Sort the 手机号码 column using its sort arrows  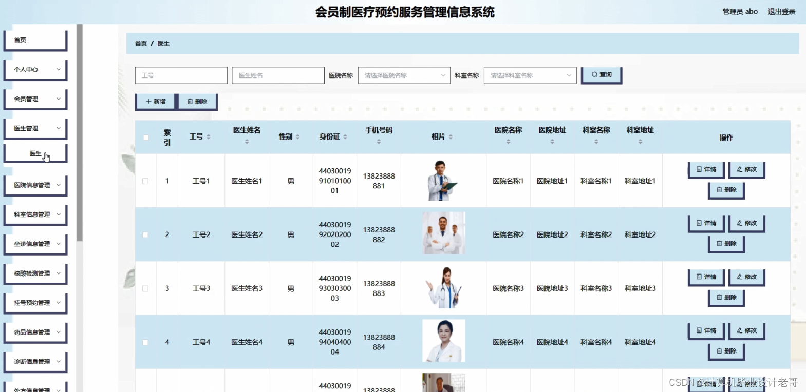tap(379, 142)
